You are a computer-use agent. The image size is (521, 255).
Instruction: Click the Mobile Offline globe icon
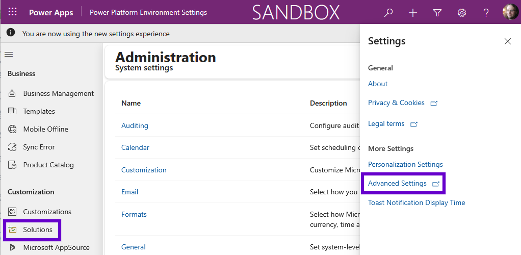12,129
